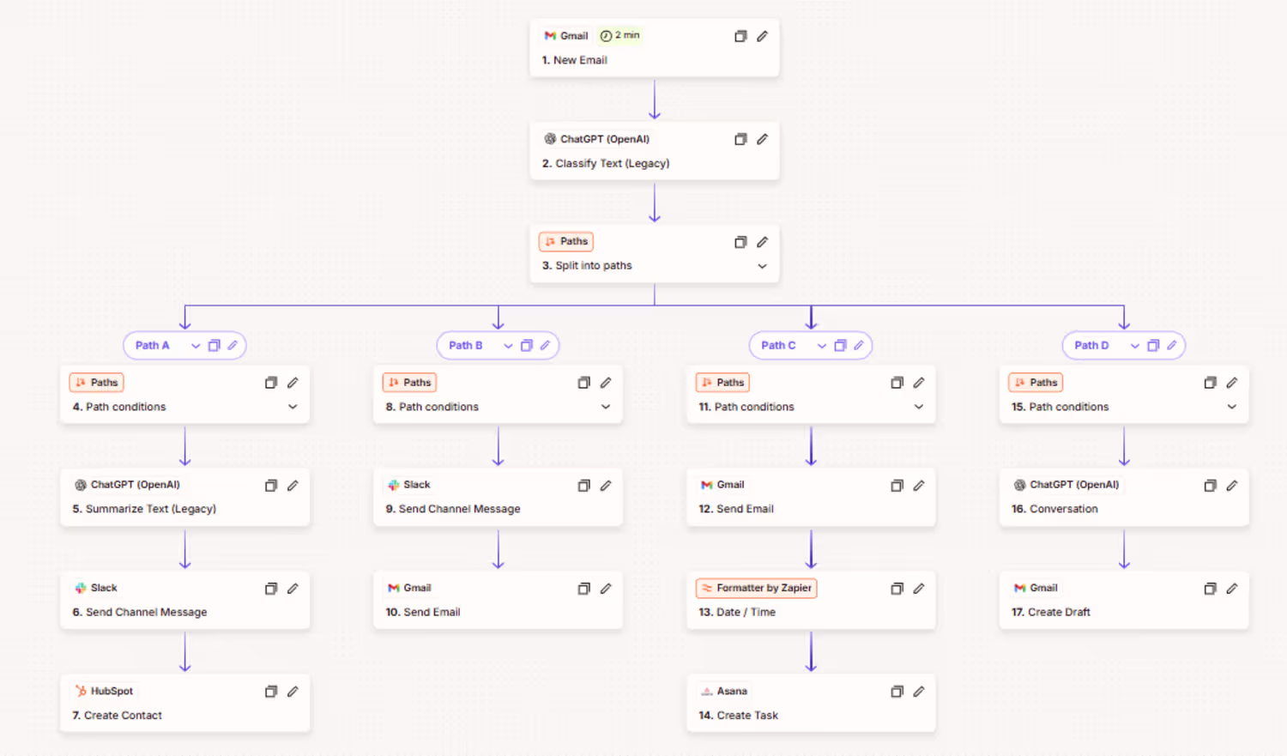Expand step 15 Path conditions chevron
This screenshot has height=756, width=1287.
coord(1232,407)
